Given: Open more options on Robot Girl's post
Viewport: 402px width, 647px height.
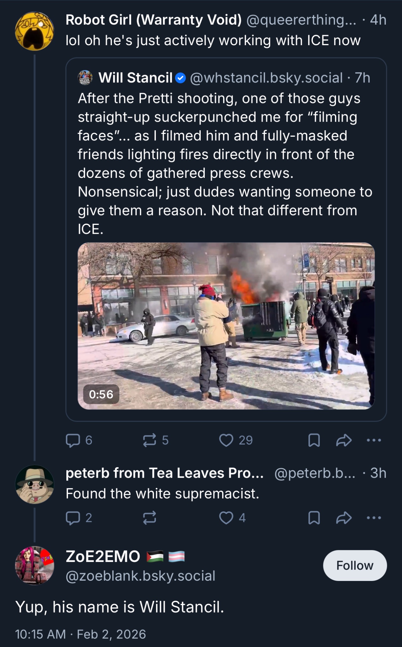Looking at the screenshot, I should coord(374,440).
